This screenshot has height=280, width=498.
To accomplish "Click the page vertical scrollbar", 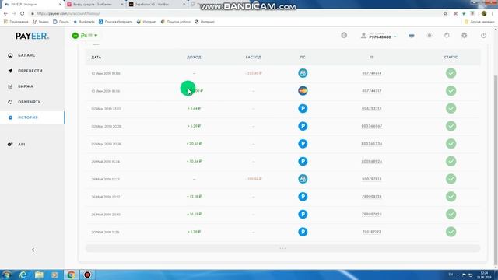I will pos(496,171).
